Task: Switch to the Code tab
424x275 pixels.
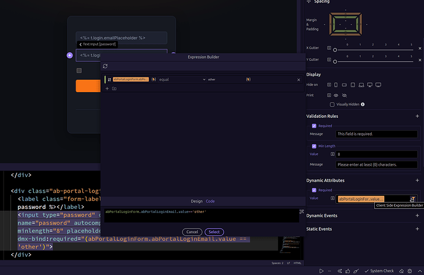Action: (210, 201)
